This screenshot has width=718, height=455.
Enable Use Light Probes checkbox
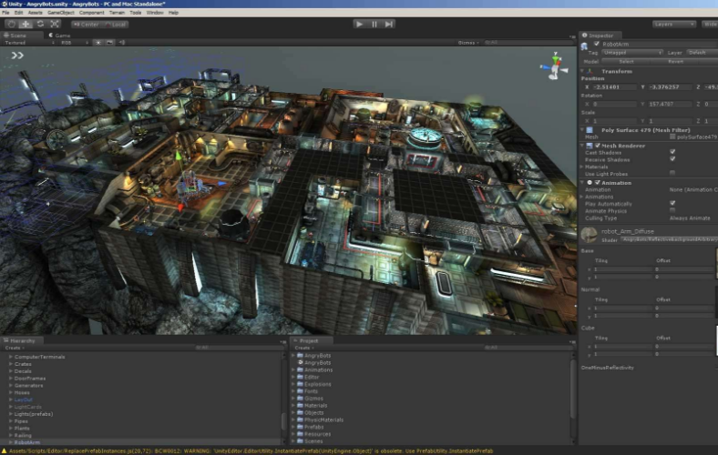pyautogui.click(x=672, y=172)
